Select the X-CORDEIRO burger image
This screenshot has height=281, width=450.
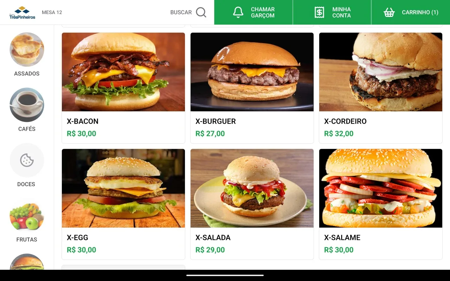pos(381,72)
